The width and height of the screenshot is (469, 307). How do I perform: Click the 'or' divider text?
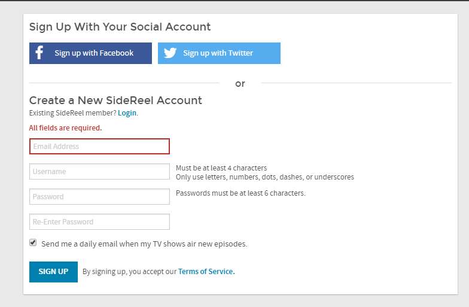[x=240, y=84]
